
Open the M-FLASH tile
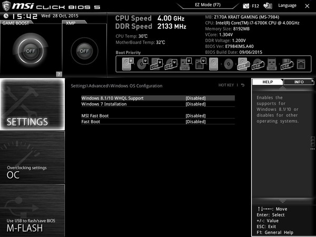[33, 210]
